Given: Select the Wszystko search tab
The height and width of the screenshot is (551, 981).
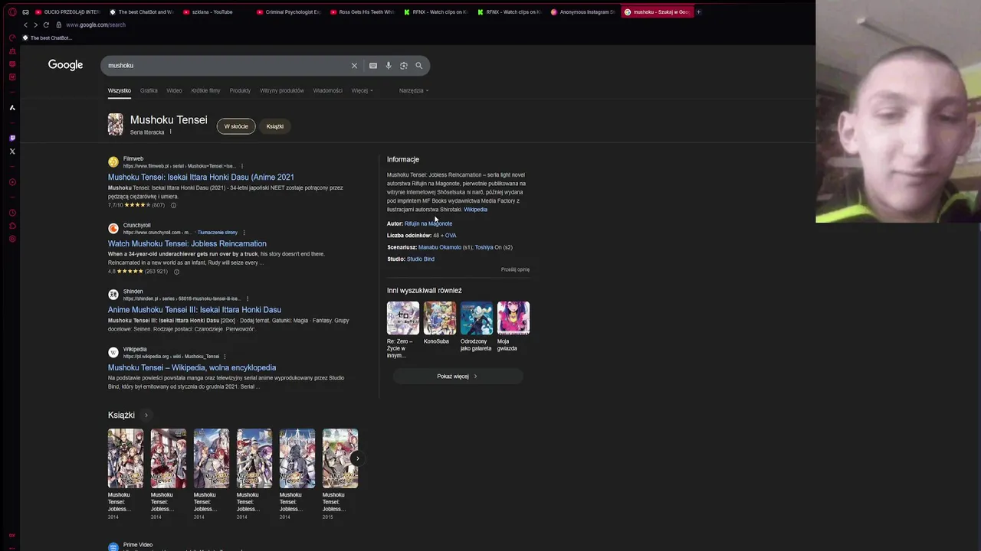Looking at the screenshot, I should click(120, 90).
